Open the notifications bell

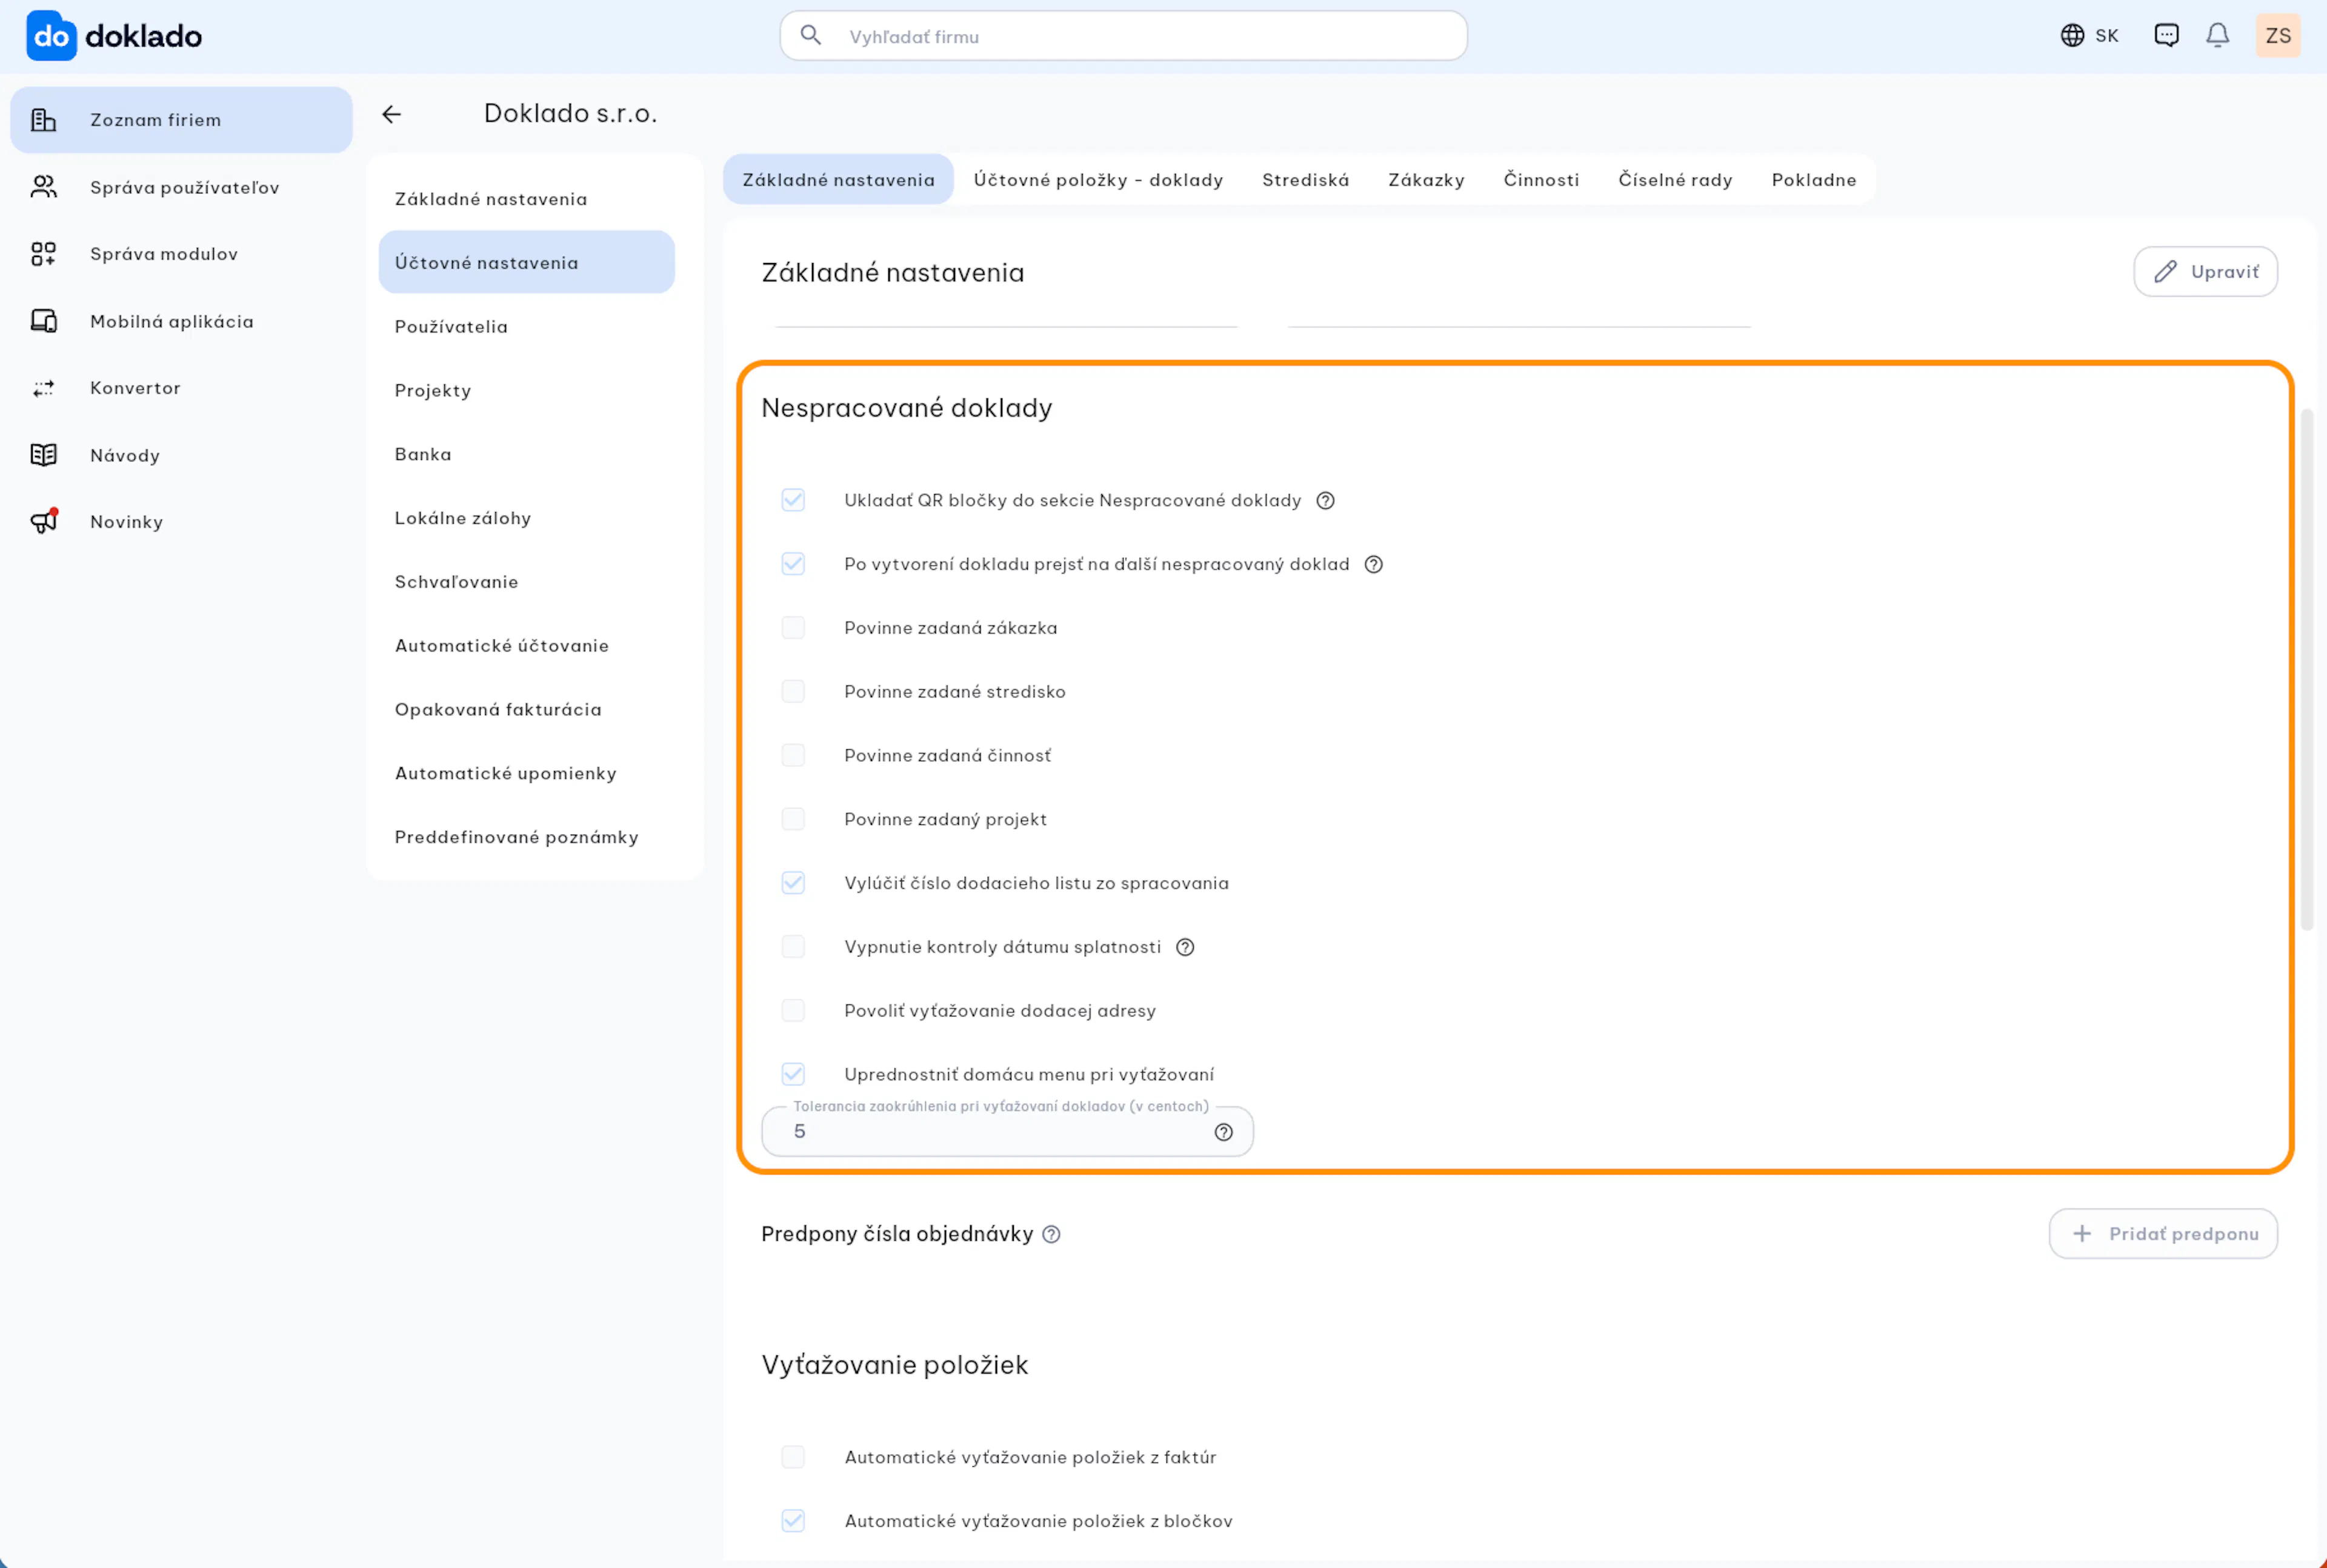point(2217,36)
